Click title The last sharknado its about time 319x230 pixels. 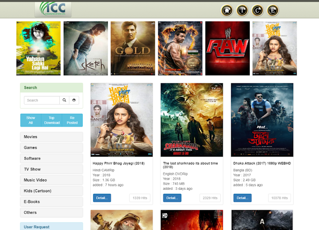point(190,165)
